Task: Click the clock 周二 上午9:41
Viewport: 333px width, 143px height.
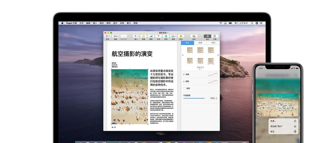Action: (241, 23)
